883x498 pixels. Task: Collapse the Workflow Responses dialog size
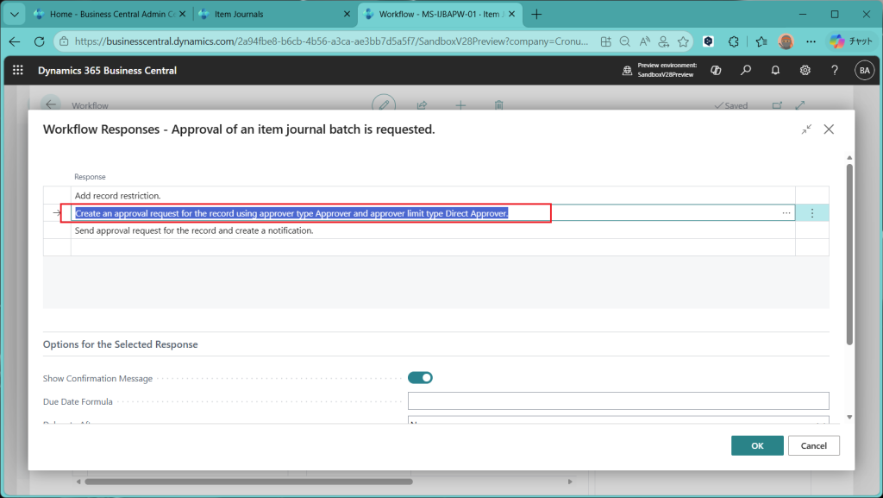point(806,129)
